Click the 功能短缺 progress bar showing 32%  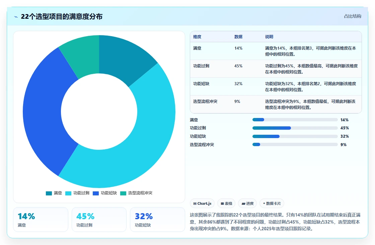pos(295,136)
